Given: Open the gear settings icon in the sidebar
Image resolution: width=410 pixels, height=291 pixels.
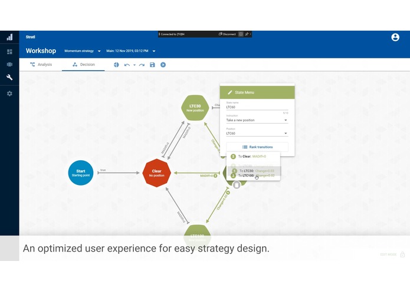Looking at the screenshot, I should [x=9, y=94].
